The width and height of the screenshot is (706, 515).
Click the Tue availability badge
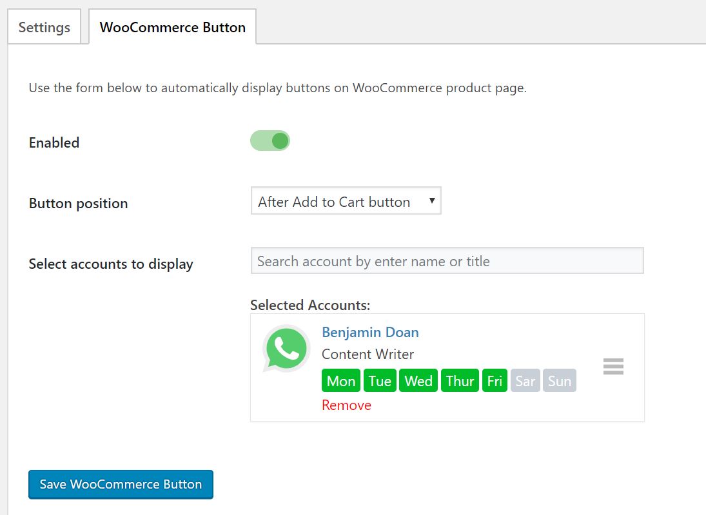click(x=380, y=381)
